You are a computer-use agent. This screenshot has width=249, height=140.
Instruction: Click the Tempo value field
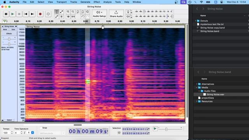pos(6,133)
